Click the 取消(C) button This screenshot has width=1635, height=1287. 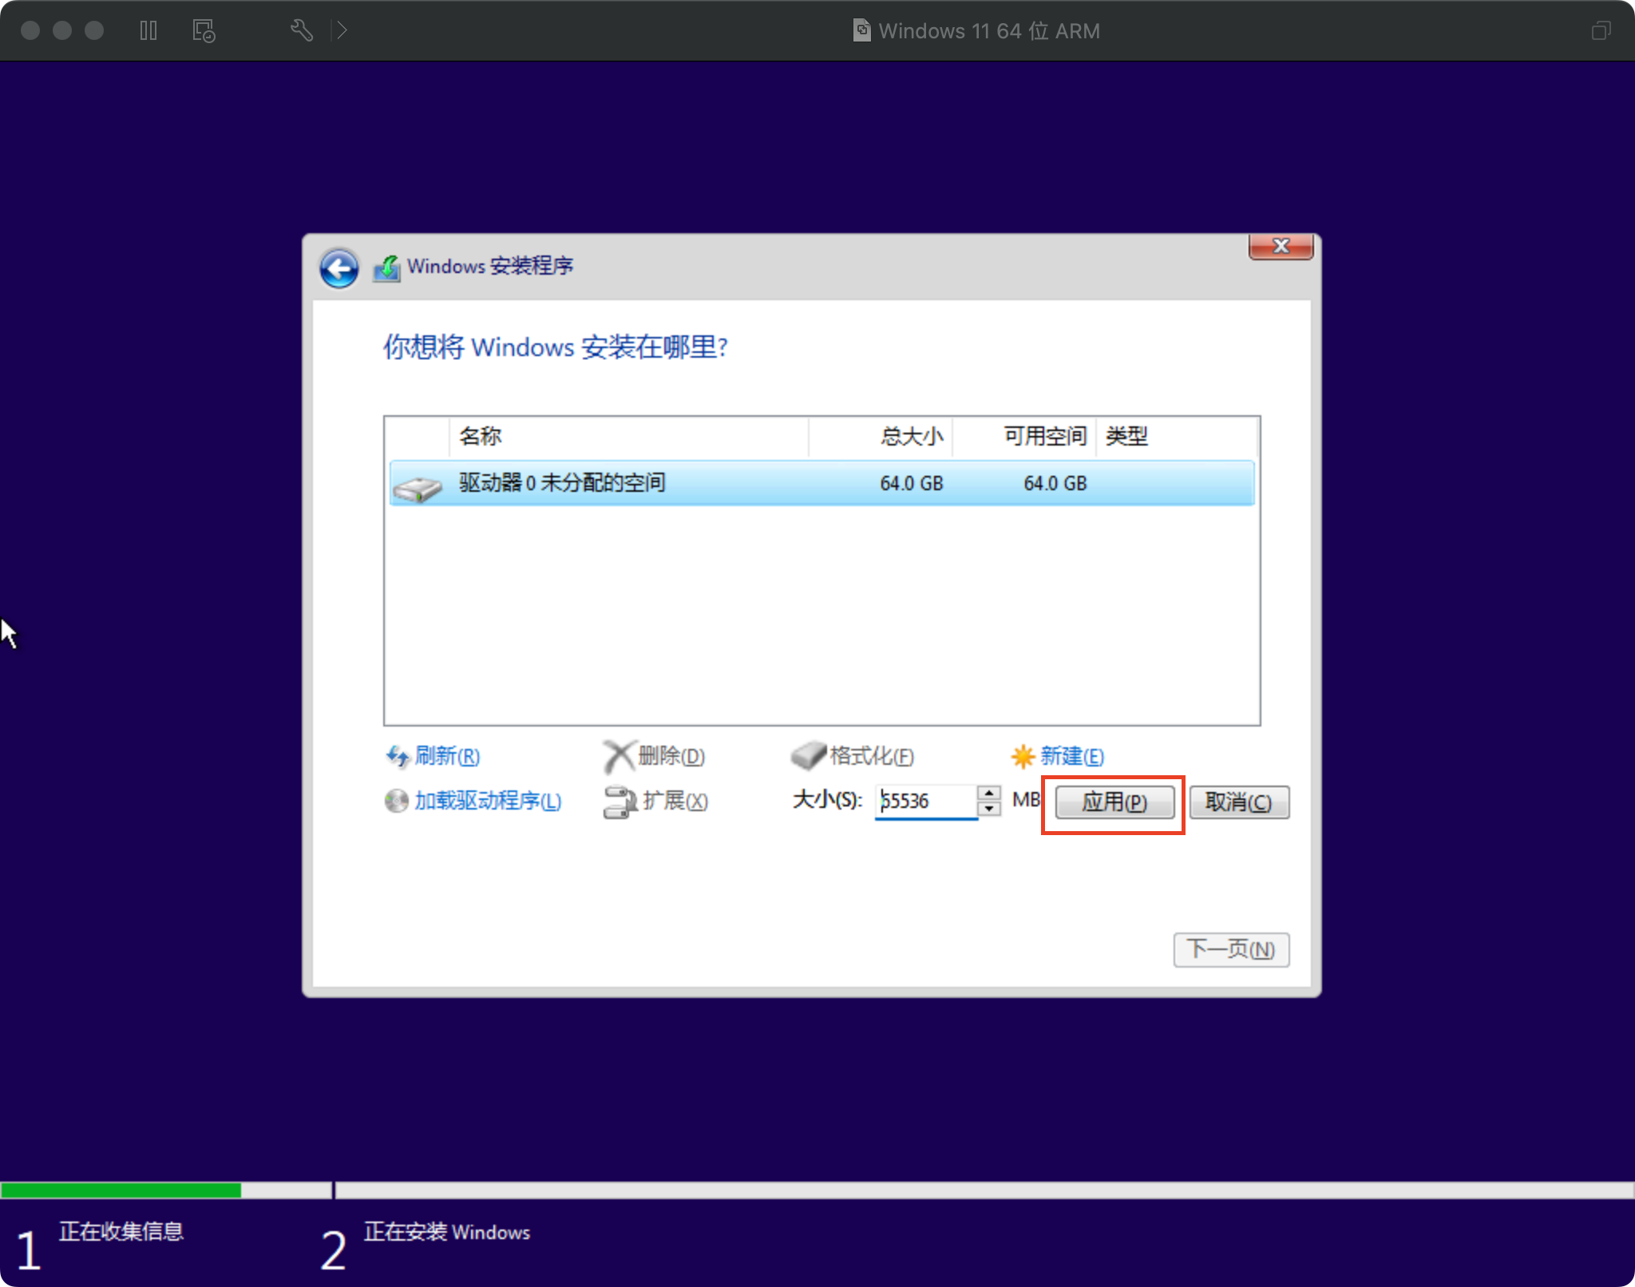click(1239, 802)
